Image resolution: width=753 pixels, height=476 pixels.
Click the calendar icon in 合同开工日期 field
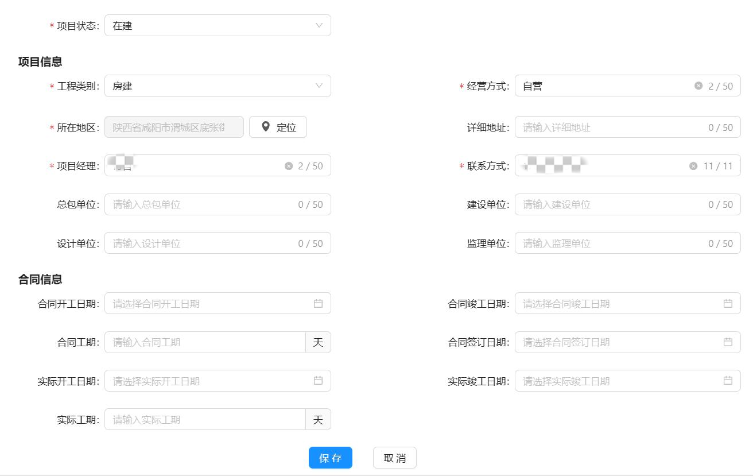point(318,303)
